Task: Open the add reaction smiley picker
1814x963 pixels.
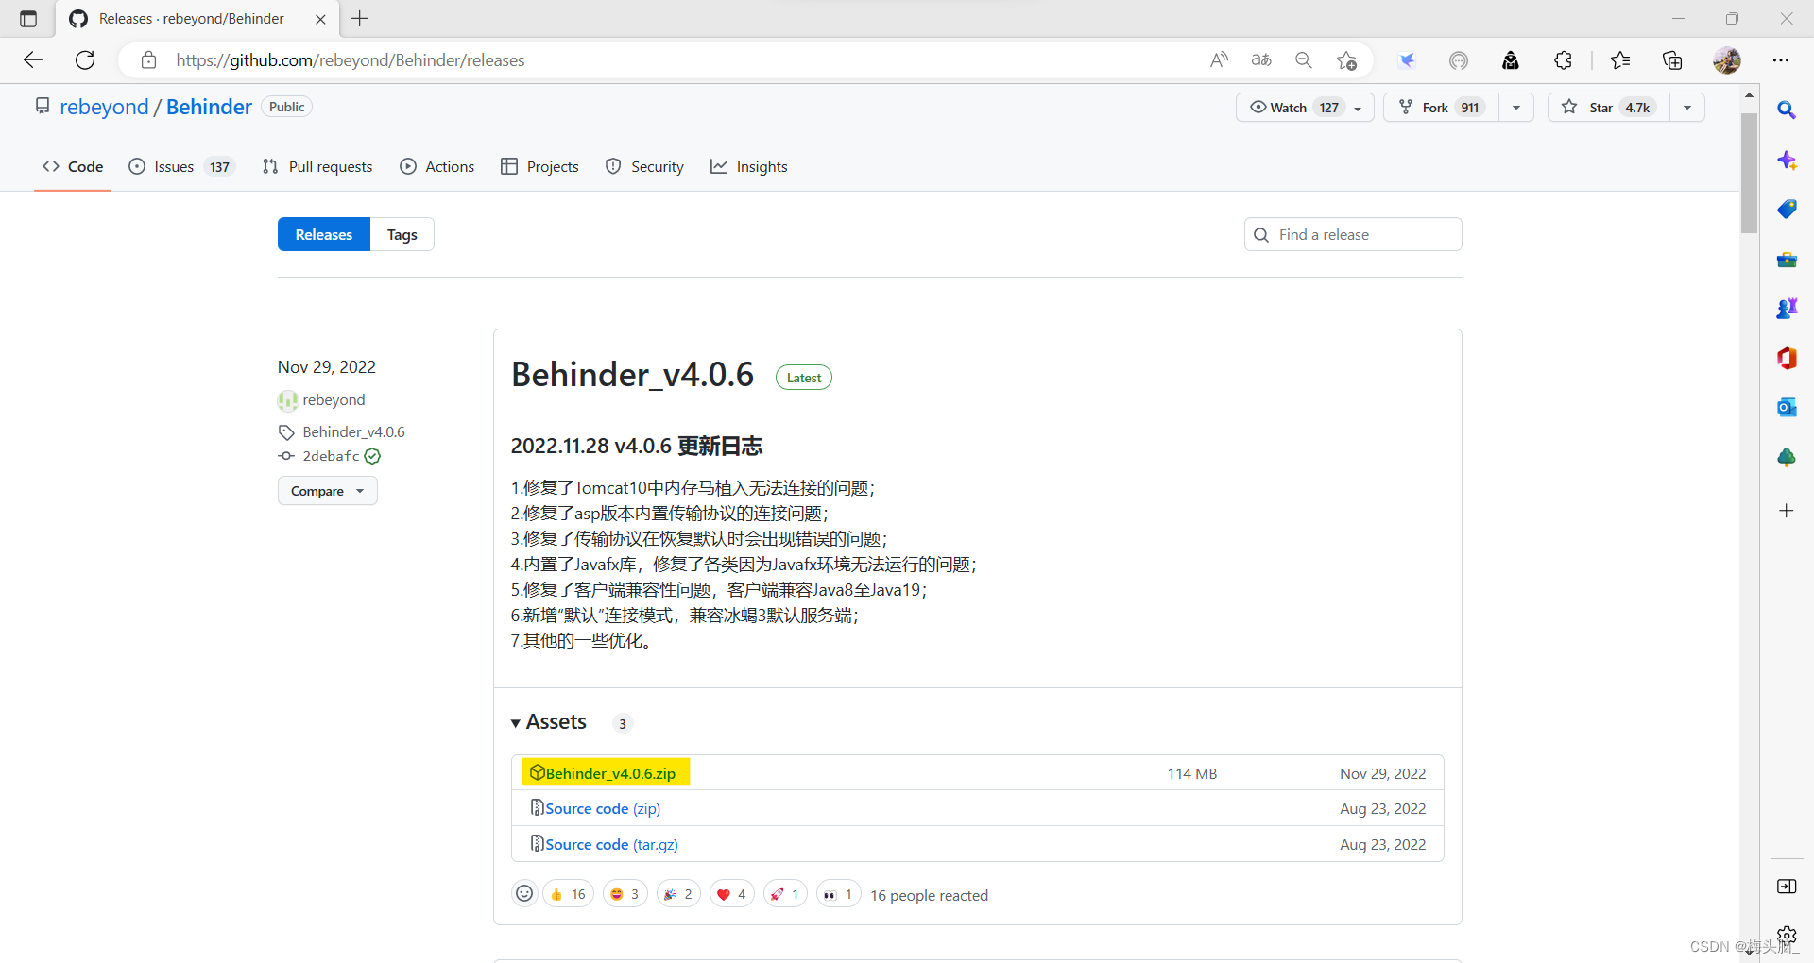Action: [x=524, y=893]
